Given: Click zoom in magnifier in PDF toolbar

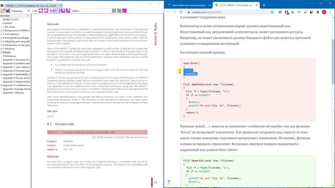Looking at the screenshot, I should click(68, 10).
